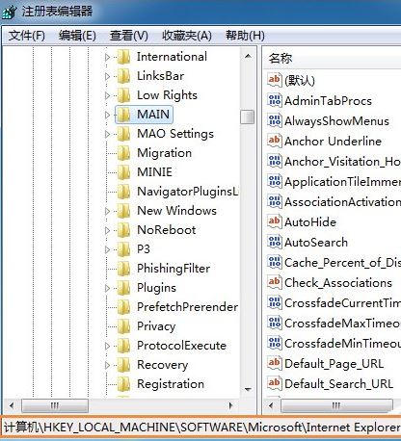Select the ProtocolExecute tree key

pos(182,346)
